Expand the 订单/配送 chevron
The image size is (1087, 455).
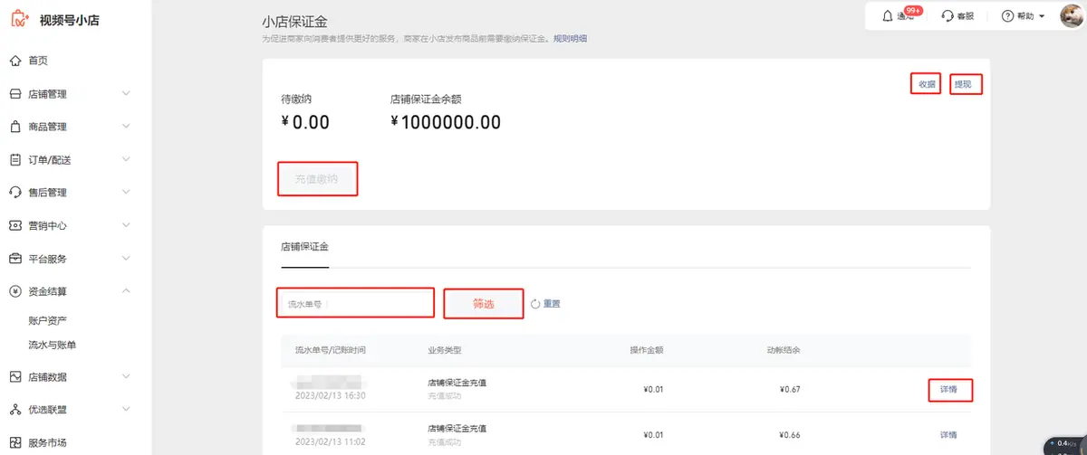click(126, 160)
